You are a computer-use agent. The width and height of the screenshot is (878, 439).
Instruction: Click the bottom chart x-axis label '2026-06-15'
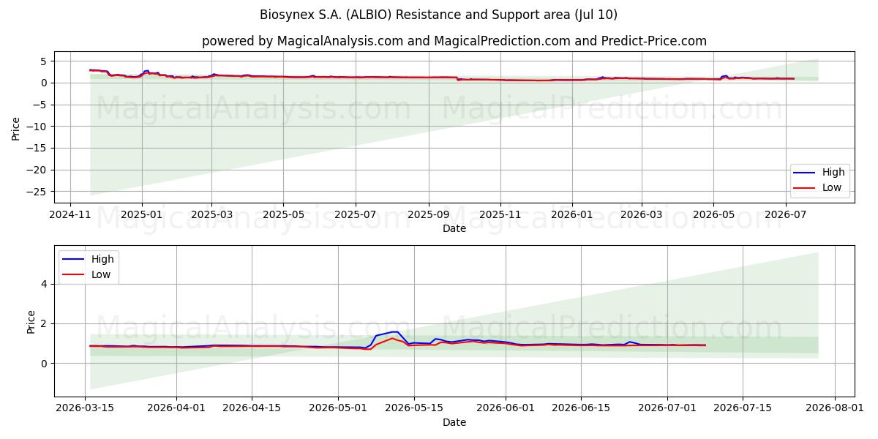pos(581,409)
